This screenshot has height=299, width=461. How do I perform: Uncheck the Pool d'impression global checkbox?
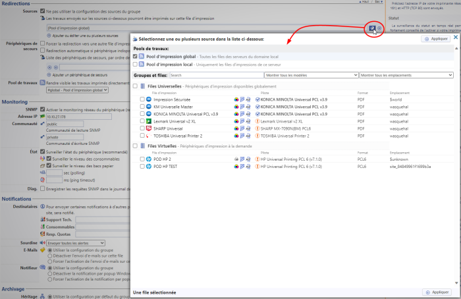(136, 57)
